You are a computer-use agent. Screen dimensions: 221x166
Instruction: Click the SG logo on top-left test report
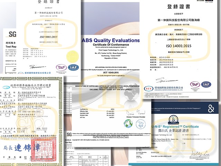click(12, 34)
